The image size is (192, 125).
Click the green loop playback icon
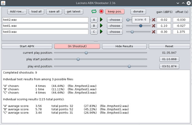click(94, 12)
